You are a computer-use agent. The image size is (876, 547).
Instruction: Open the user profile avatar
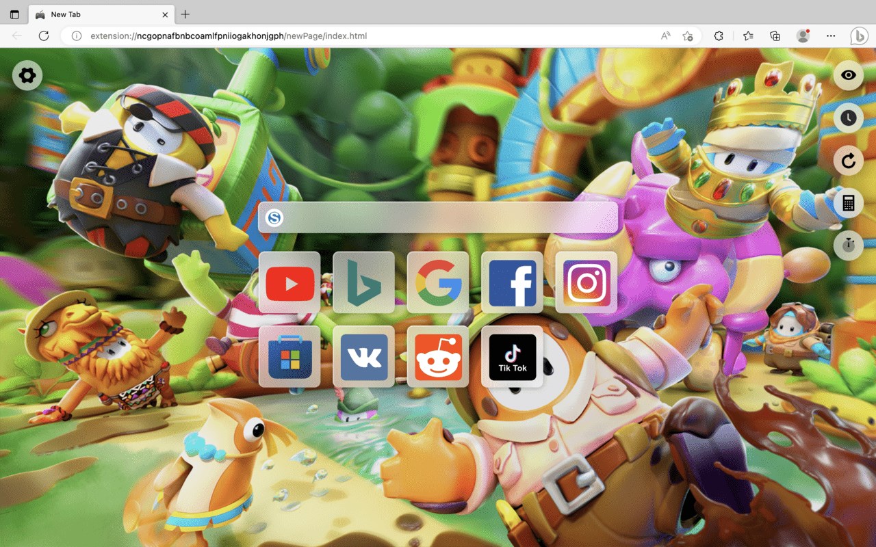pos(803,36)
